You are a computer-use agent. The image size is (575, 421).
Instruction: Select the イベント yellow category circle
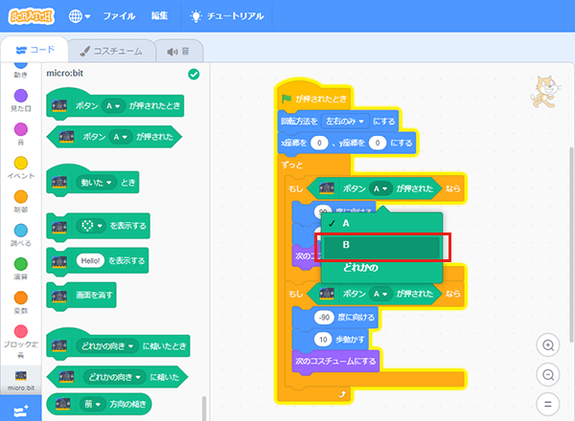point(21,163)
